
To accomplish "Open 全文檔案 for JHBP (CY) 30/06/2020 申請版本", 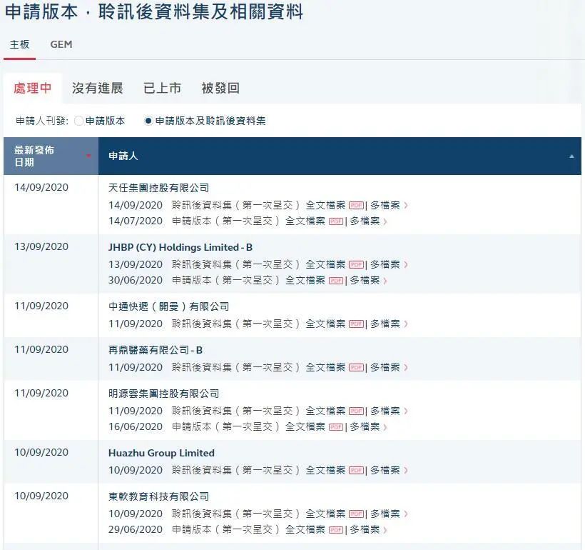I will tap(305, 280).
